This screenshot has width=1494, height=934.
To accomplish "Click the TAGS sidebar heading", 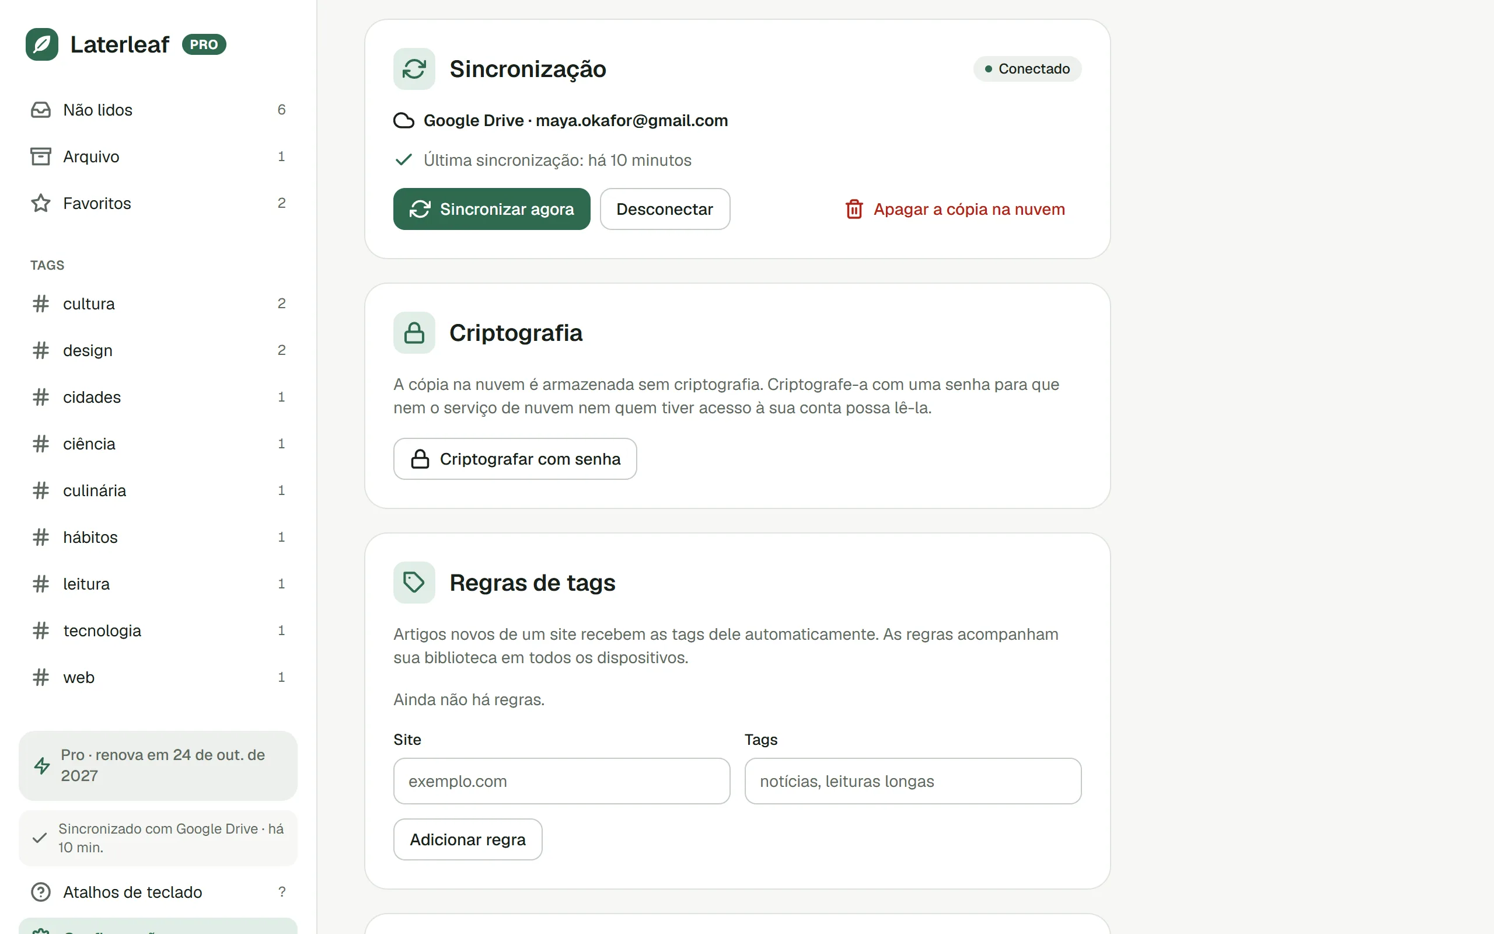I will pos(47,265).
